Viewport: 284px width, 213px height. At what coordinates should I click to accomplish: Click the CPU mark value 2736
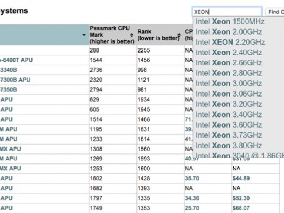(x=96, y=70)
